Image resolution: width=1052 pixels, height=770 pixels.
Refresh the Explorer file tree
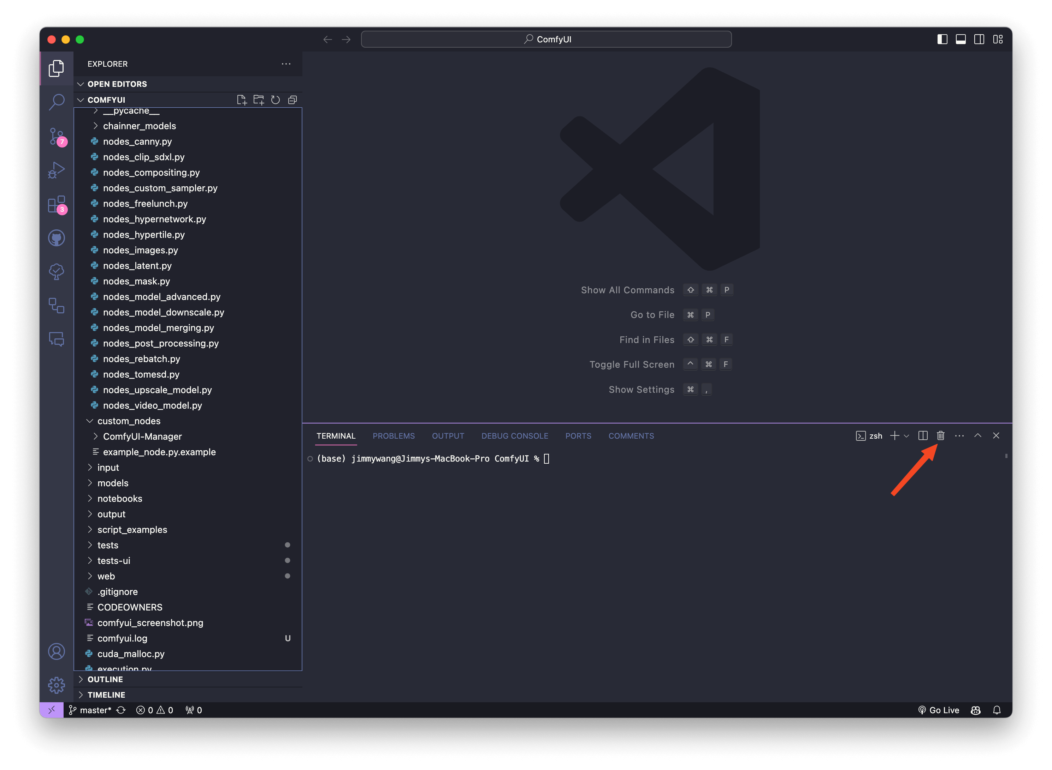pos(275,100)
